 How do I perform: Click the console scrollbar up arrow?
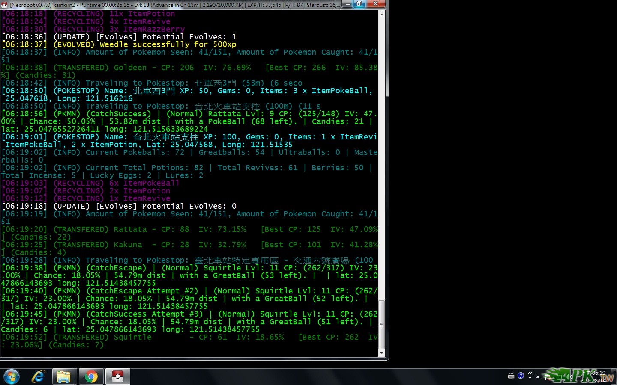coord(382,14)
